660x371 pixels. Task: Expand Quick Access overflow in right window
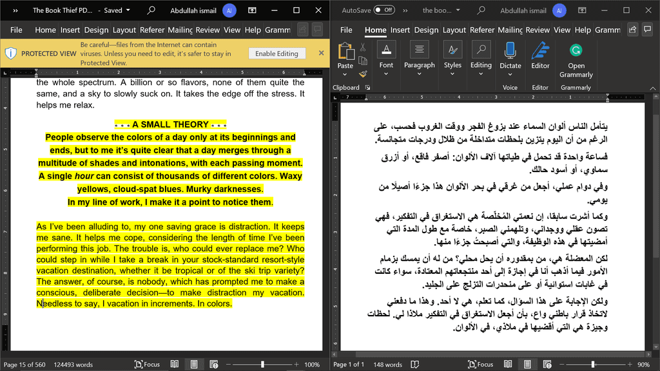[405, 10]
